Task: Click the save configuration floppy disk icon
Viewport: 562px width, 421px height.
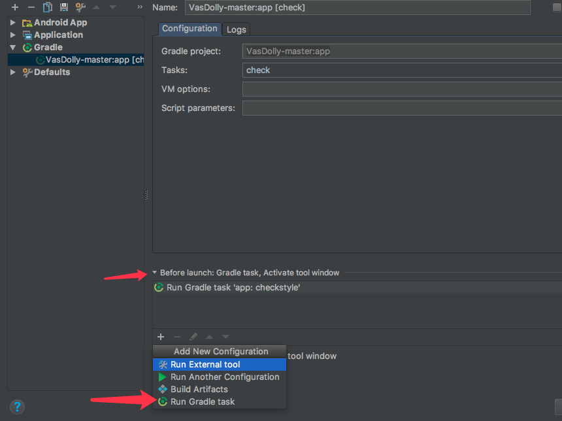Action: click(x=63, y=7)
